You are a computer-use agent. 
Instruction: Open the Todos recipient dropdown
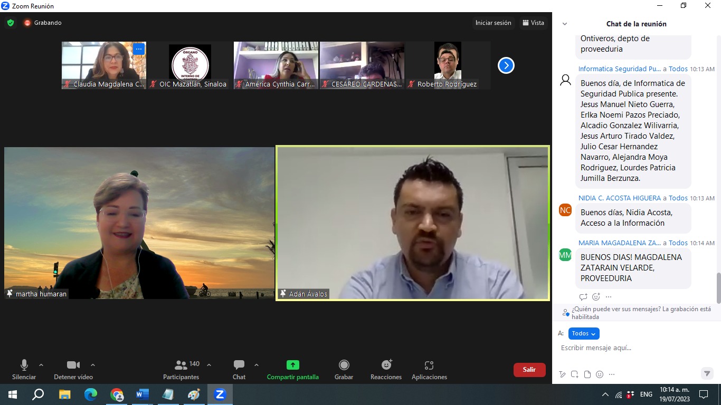point(584,333)
